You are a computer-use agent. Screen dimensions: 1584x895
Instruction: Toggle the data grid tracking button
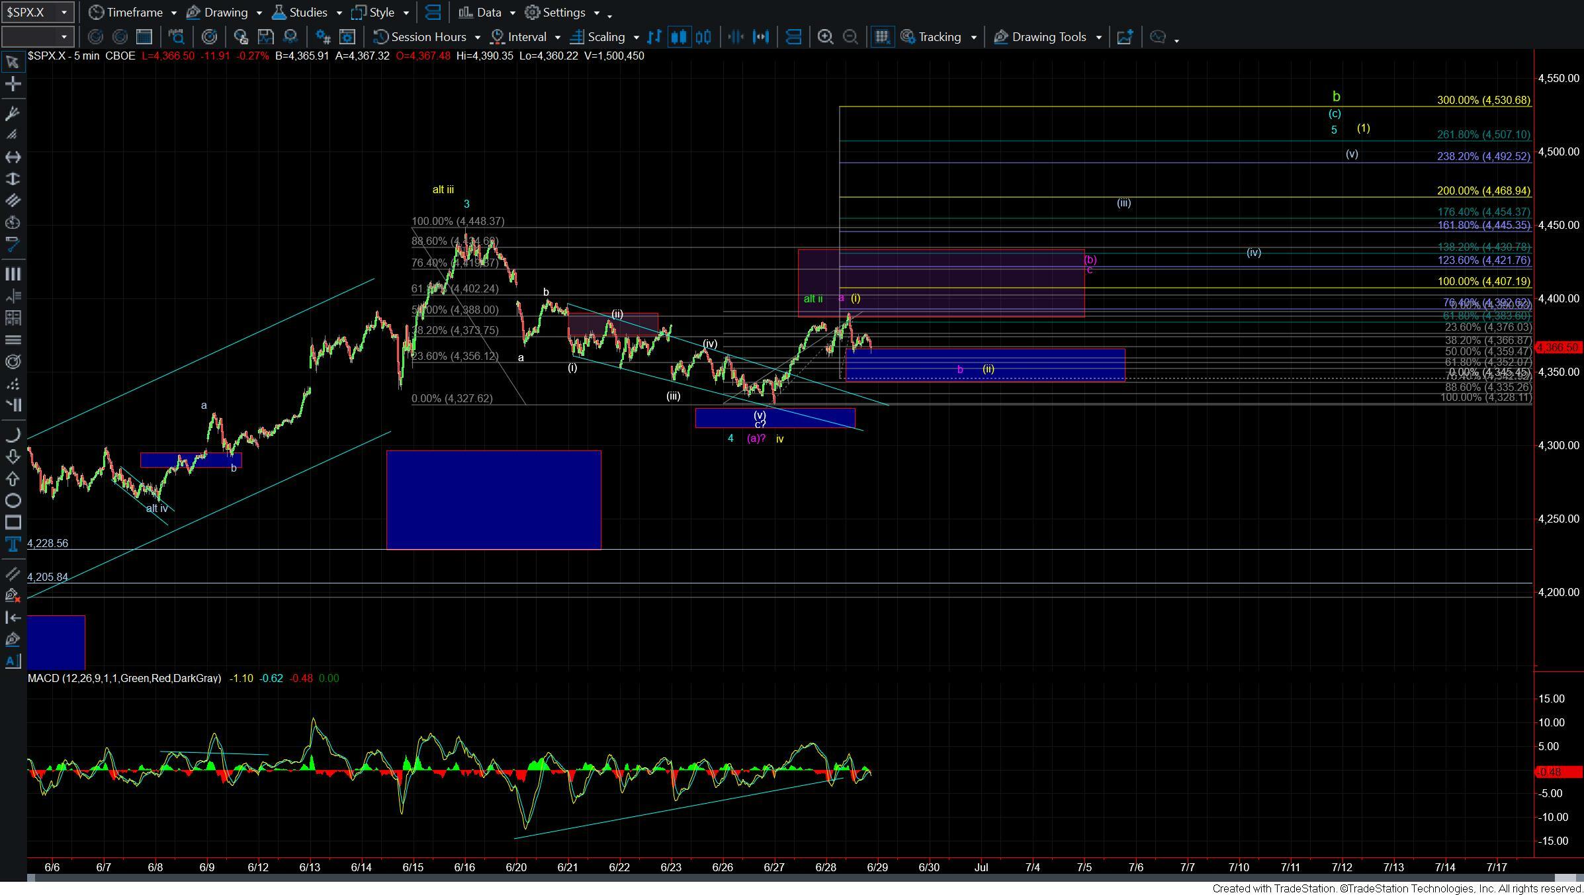[x=881, y=37]
